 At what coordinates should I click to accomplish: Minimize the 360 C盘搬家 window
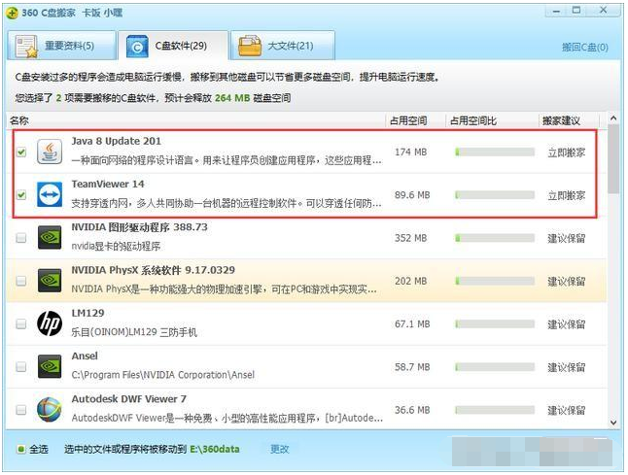click(556, 11)
